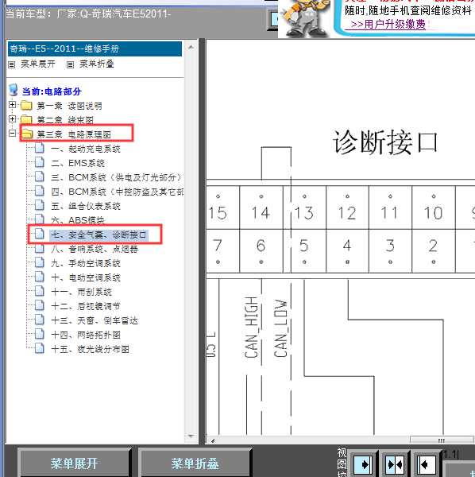Click bottom 菜单折叠 button
The image size is (475, 477).
point(195,463)
